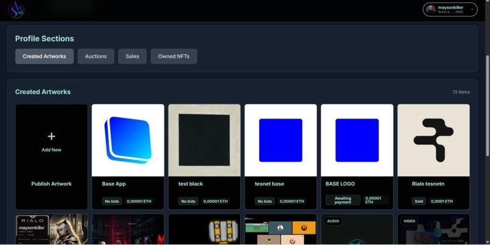Click the maysonkiller profile avatar
490x245 pixels.
point(430,9)
